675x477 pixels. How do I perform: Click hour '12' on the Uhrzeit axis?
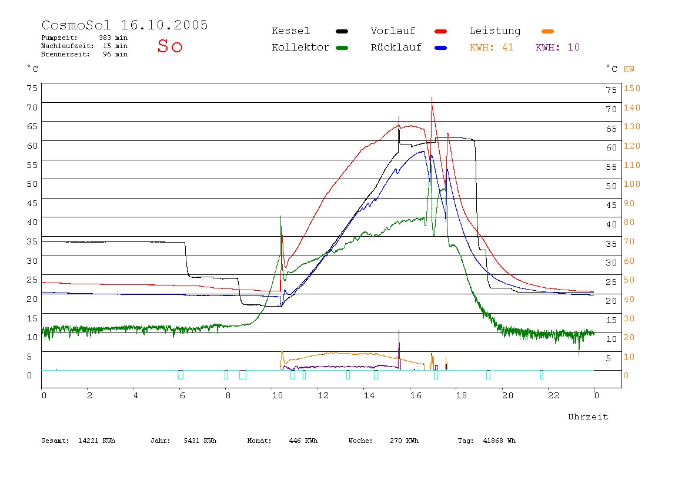click(323, 395)
